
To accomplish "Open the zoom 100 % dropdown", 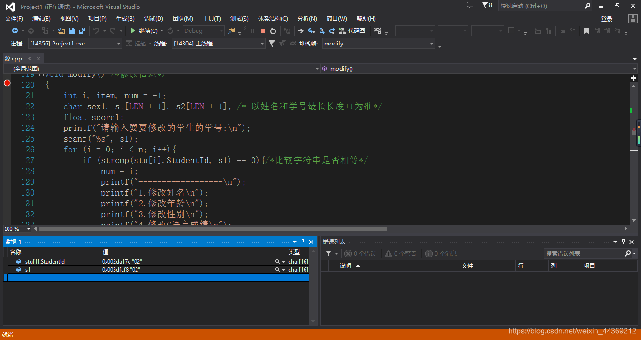I will click(29, 229).
